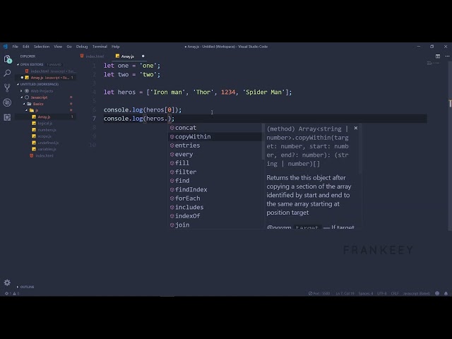The image size is (452, 339).
Task: Choose the find suggestion
Action: (215, 181)
